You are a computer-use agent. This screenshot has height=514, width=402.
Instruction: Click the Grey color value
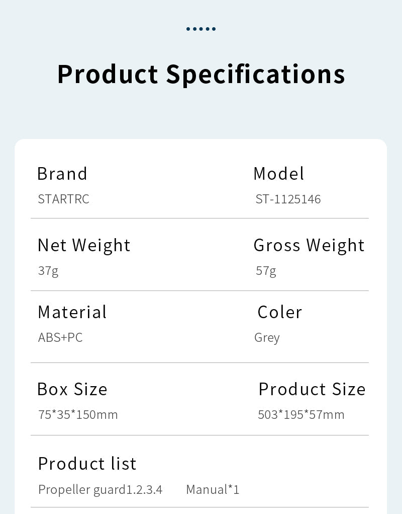click(x=267, y=337)
